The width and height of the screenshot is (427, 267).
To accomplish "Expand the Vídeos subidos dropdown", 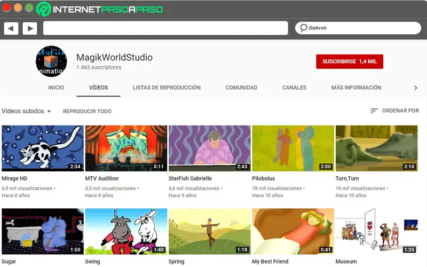I will pos(26,111).
